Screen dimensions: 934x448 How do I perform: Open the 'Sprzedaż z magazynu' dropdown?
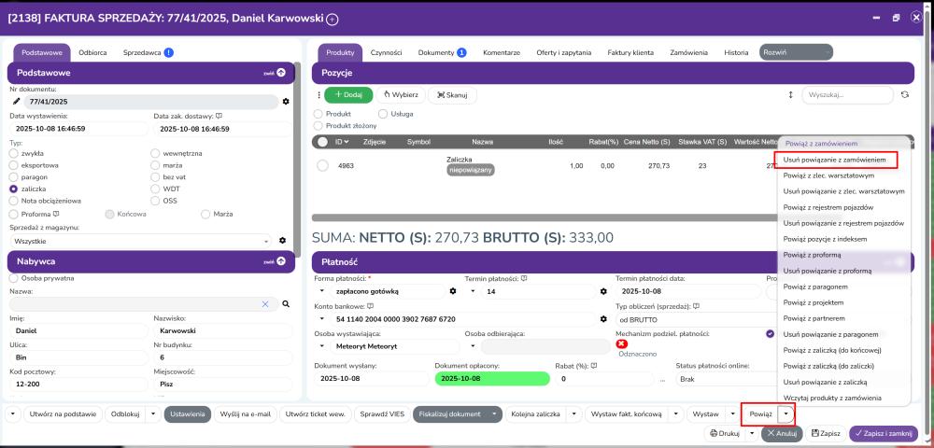140,240
